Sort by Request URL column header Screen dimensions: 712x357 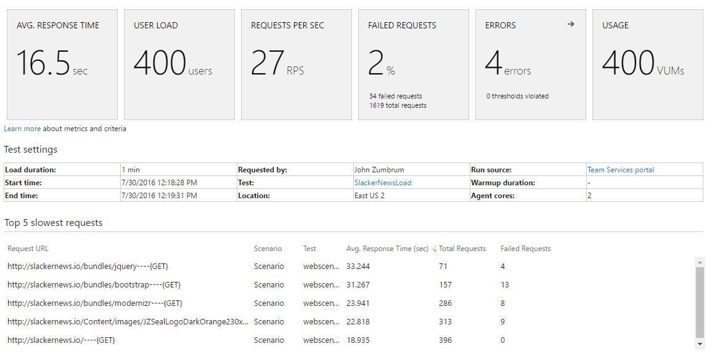click(x=28, y=249)
